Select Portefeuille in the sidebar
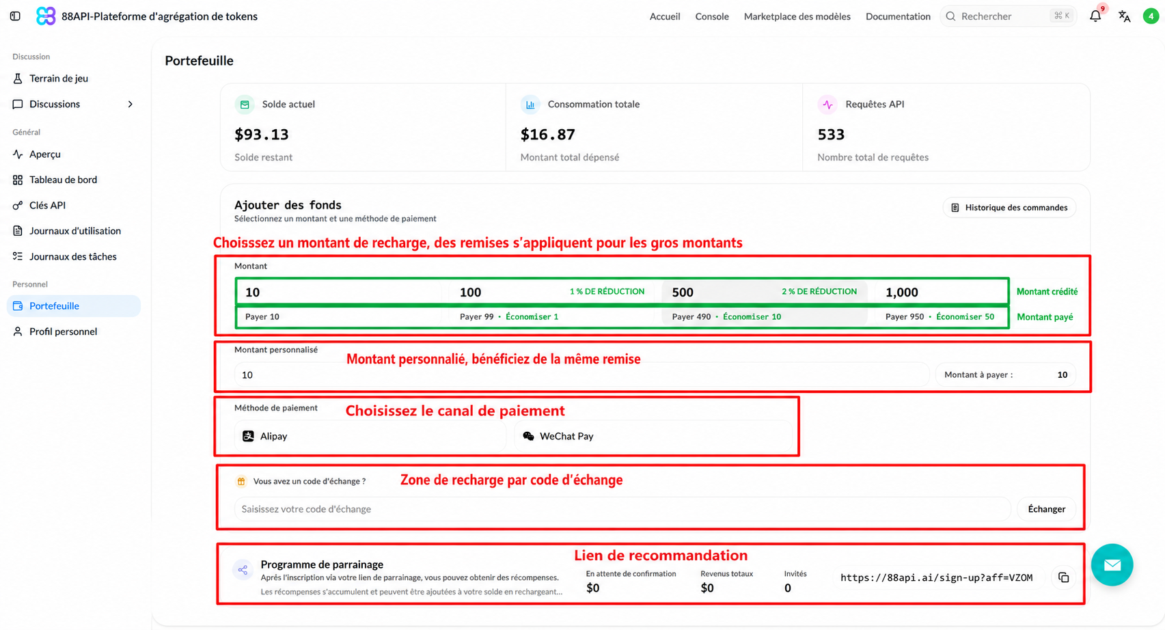Image resolution: width=1165 pixels, height=630 pixels. click(74, 306)
